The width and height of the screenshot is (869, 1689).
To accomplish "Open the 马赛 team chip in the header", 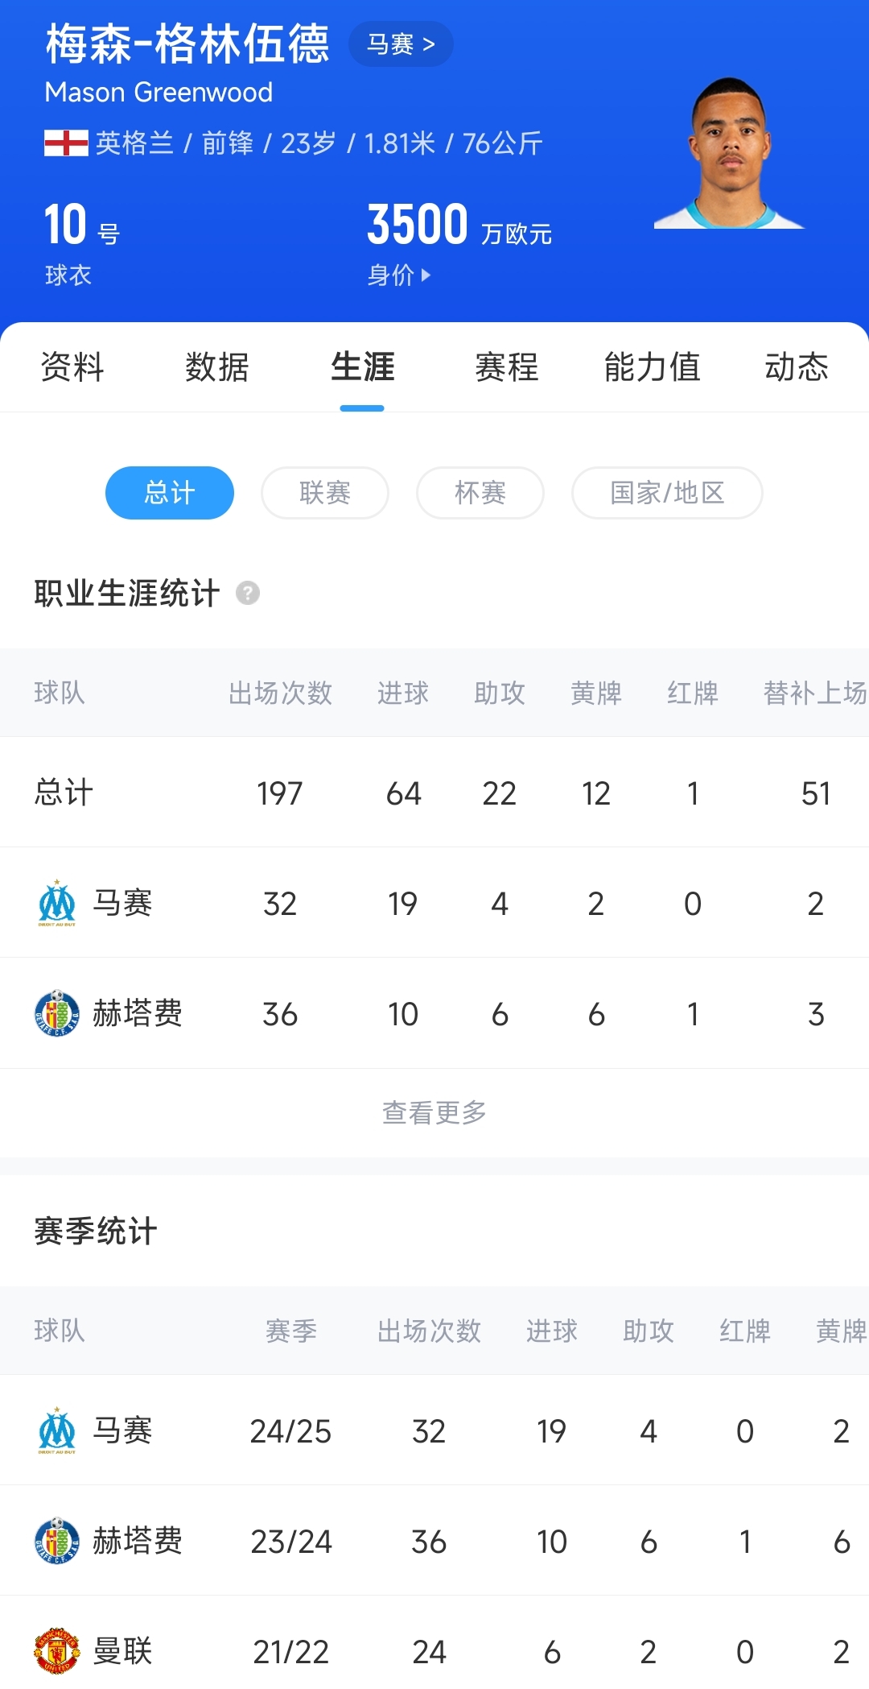I will pos(401,44).
